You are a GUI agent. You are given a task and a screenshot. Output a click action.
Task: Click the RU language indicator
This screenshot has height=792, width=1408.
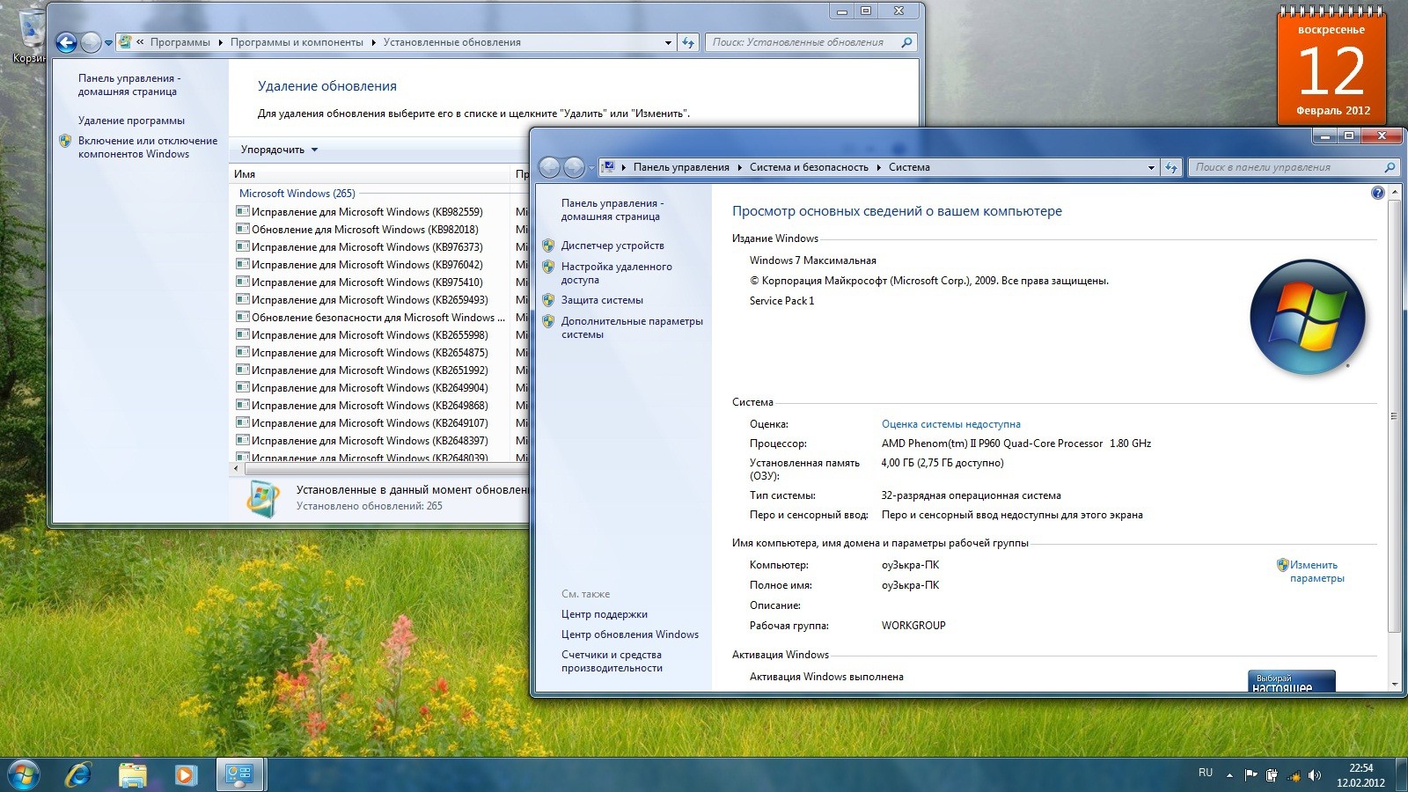click(x=1206, y=773)
